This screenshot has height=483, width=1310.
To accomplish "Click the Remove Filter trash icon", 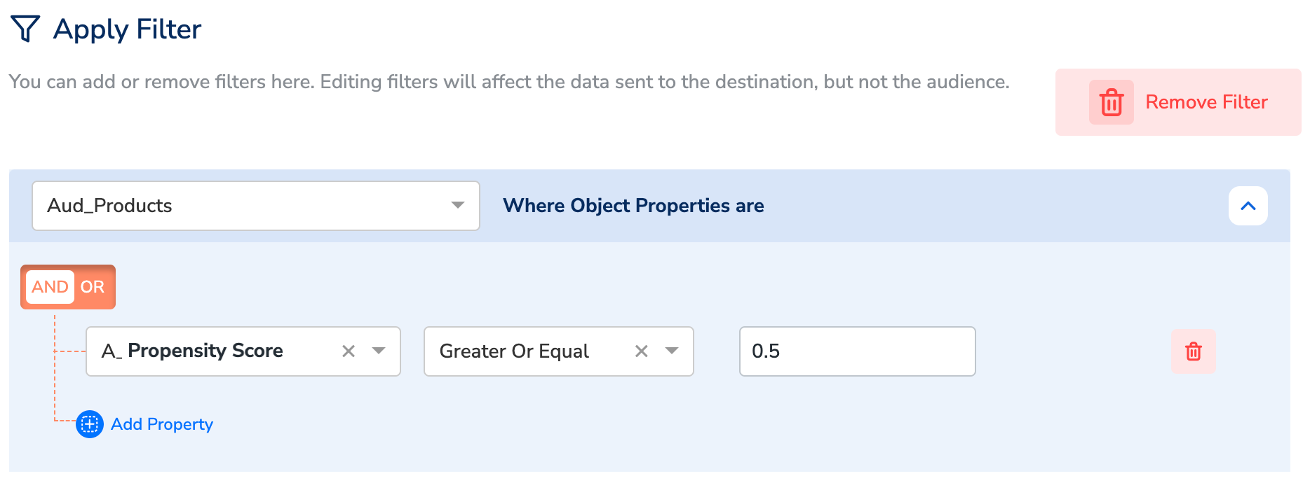I will coord(1111,102).
